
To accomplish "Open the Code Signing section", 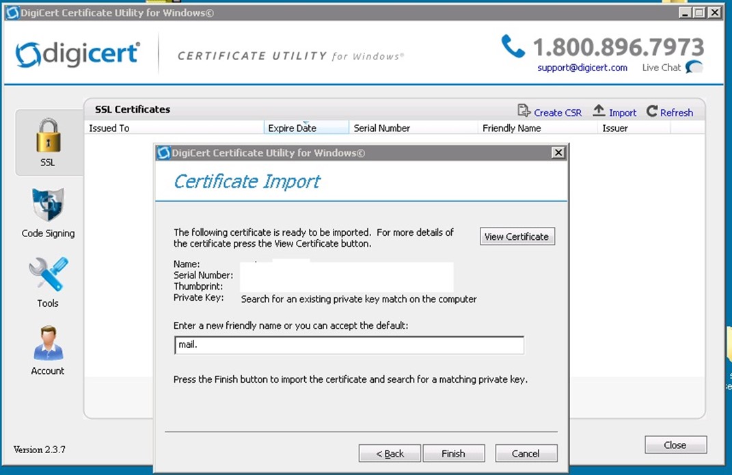I will (x=48, y=213).
